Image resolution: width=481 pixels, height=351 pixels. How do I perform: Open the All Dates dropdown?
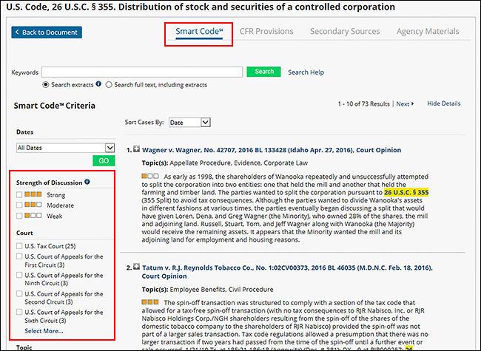[66, 148]
